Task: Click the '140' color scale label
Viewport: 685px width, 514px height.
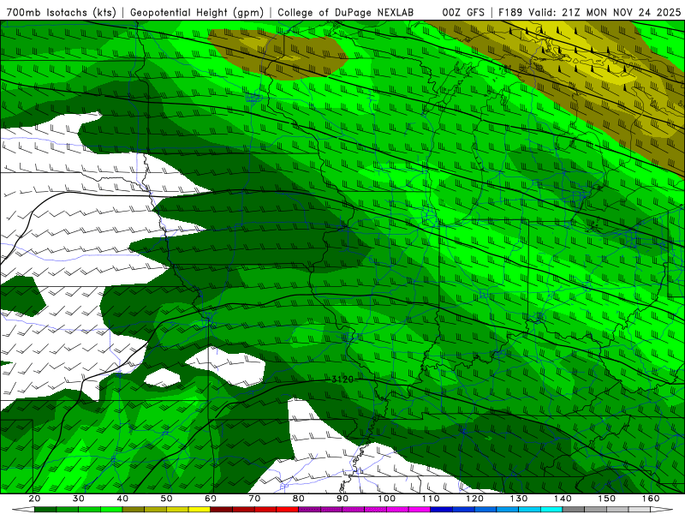Action: 563,499
